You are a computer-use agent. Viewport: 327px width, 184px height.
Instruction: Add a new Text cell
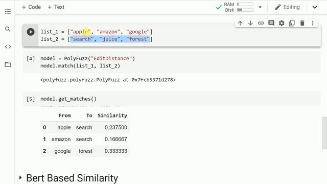coord(56,7)
